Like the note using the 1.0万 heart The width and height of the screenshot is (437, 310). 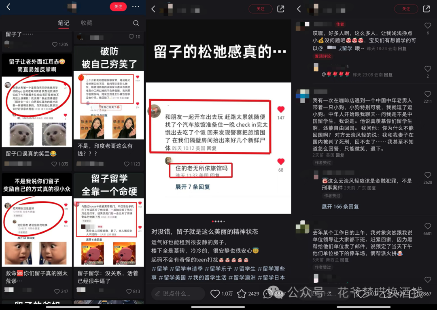click(215, 293)
